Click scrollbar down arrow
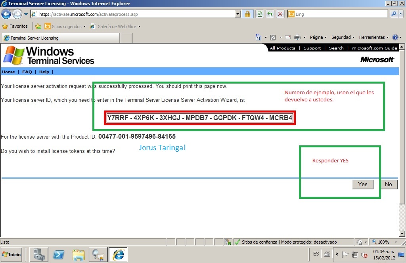406x263 pixels. [x=402, y=234]
